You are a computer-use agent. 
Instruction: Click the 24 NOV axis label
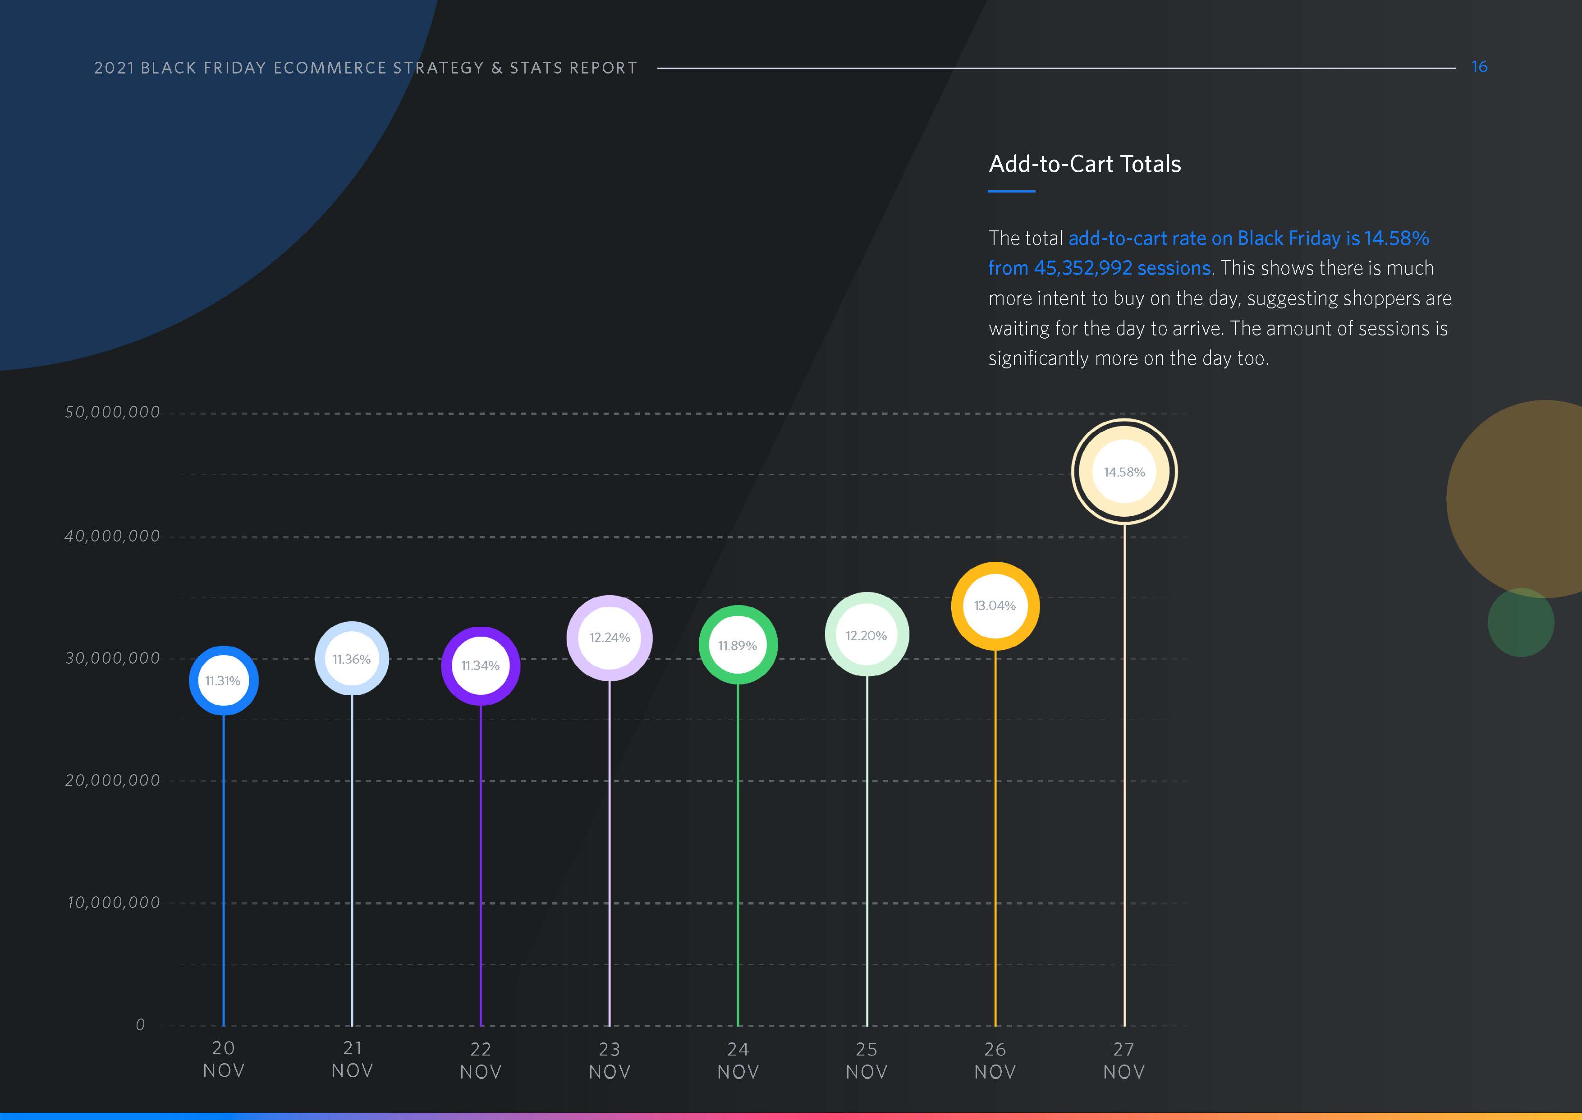pos(738,1060)
